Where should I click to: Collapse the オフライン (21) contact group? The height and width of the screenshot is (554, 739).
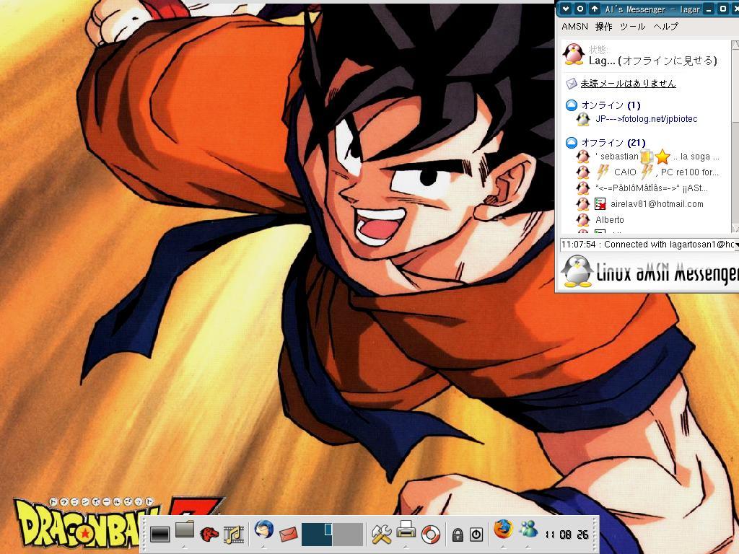pyautogui.click(x=571, y=143)
